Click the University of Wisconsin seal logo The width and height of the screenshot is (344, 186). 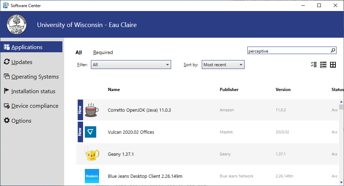coord(16,25)
